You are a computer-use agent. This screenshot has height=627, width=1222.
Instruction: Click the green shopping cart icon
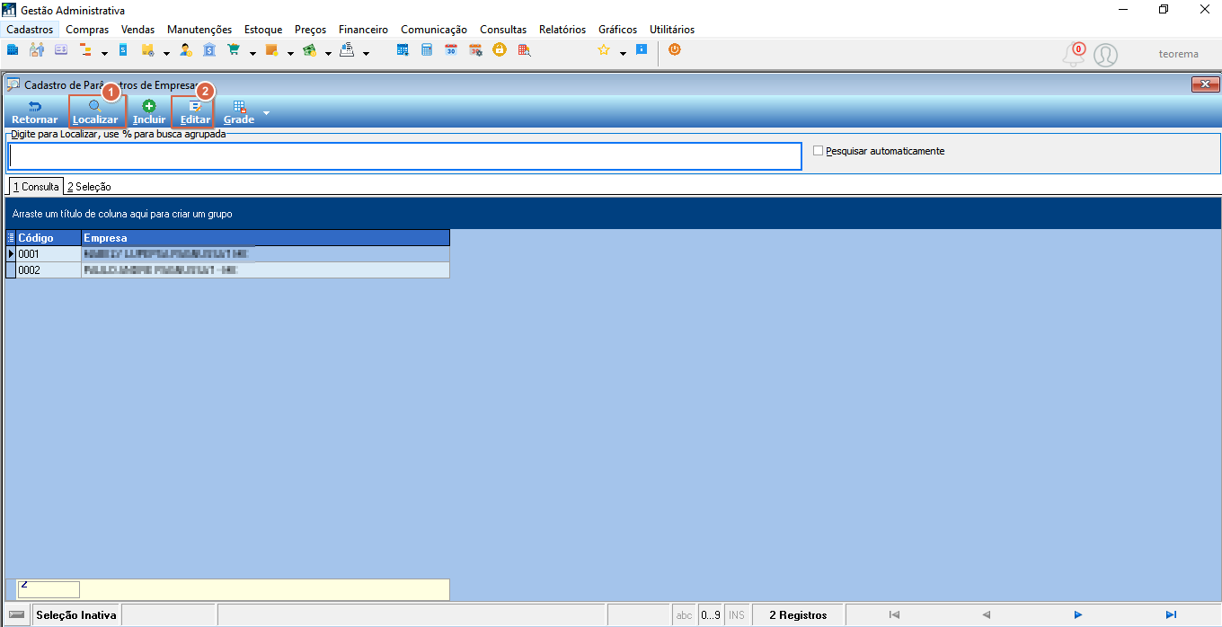234,50
